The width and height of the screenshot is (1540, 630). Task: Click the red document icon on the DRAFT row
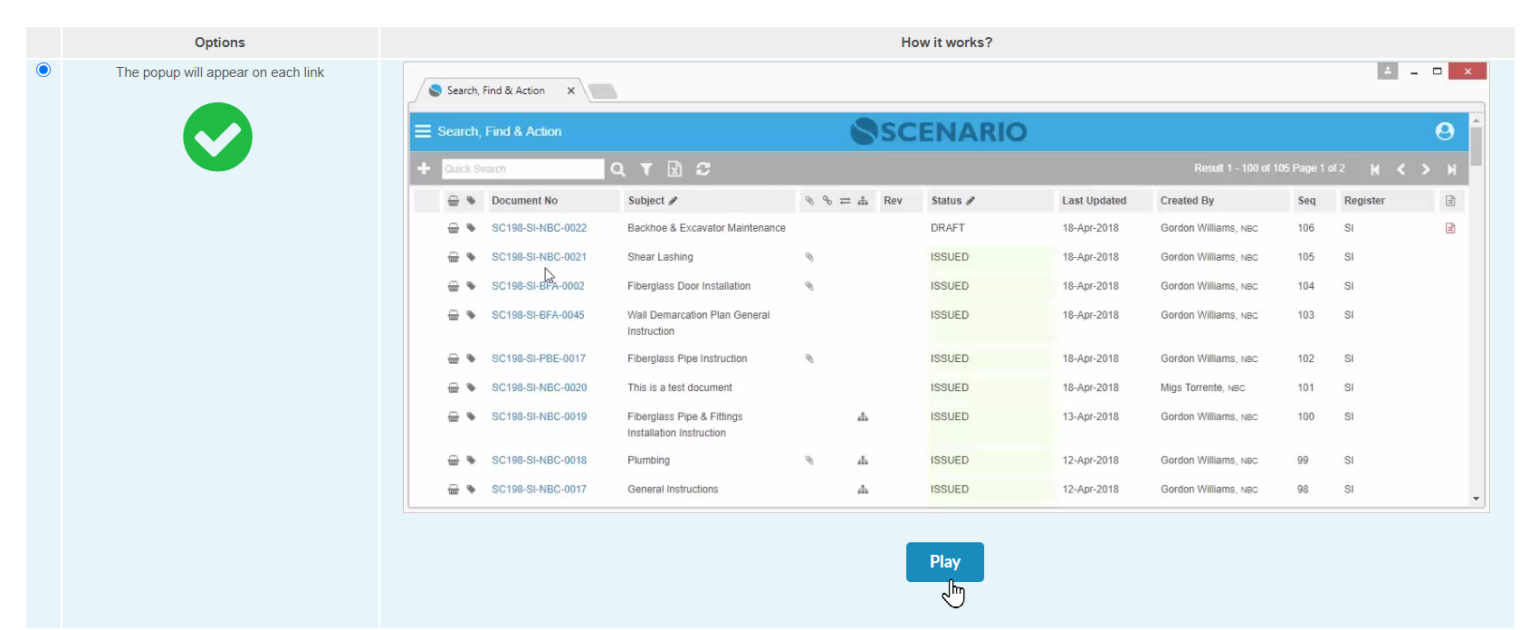tap(1450, 228)
